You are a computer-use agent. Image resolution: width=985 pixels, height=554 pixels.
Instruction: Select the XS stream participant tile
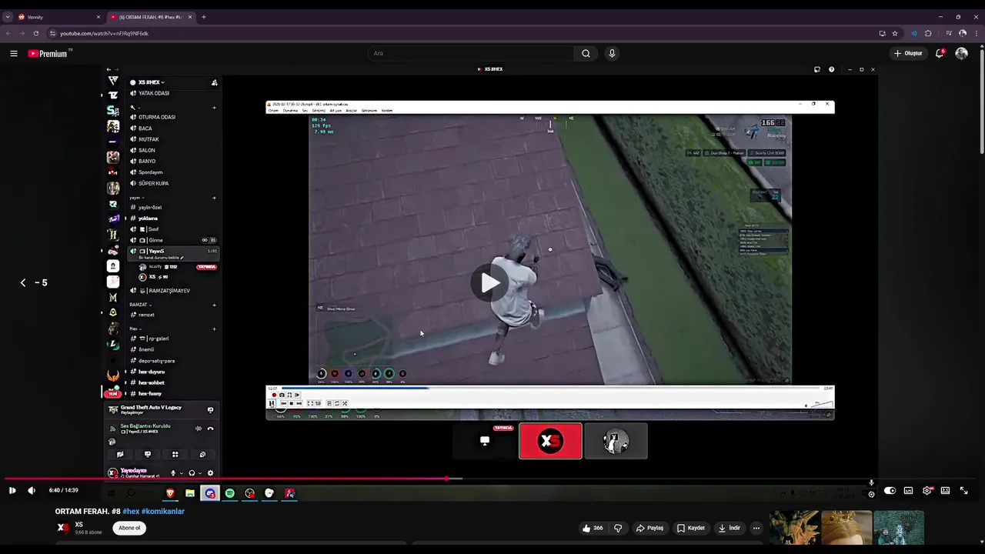click(x=550, y=441)
